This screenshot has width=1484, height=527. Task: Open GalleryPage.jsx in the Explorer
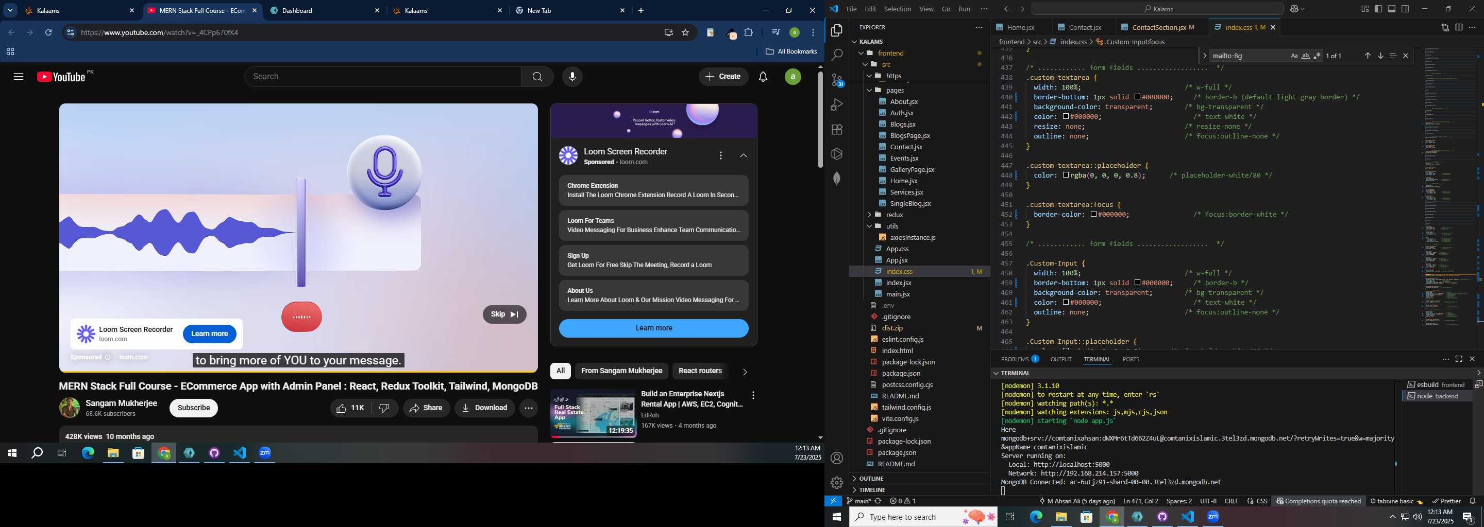[912, 170]
